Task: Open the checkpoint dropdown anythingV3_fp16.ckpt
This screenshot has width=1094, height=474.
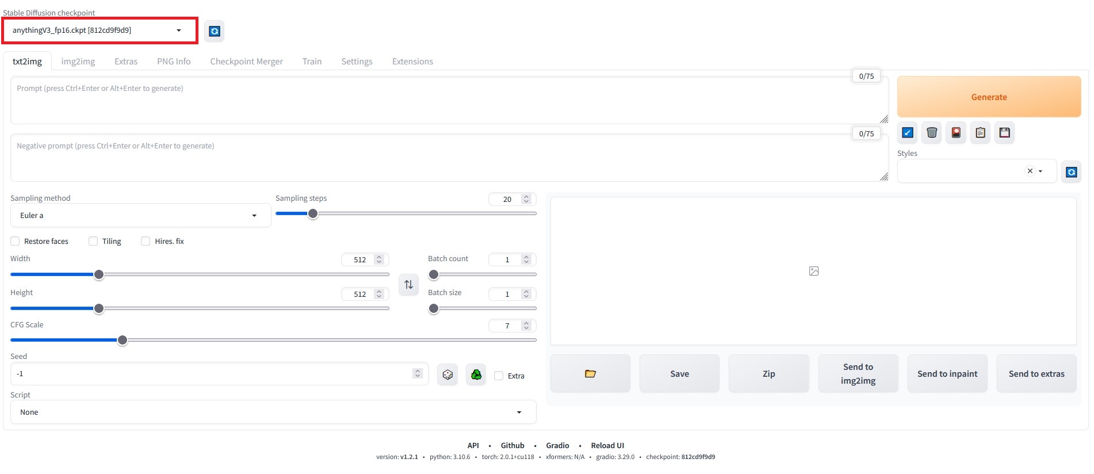Action: pos(98,30)
